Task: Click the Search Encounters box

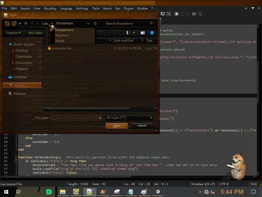Action: tap(129, 24)
